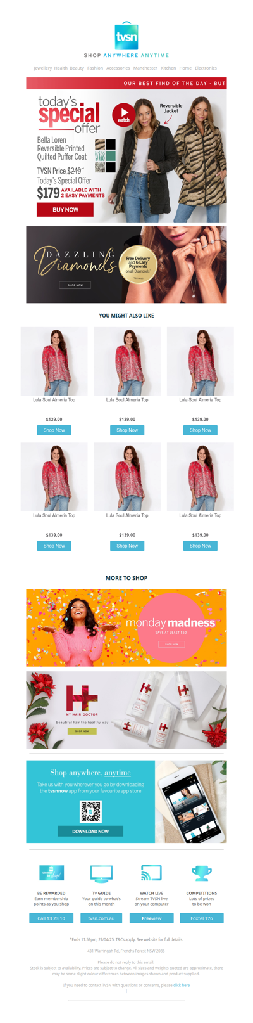Open the Be Rewarded membership card icon
Screen dimensions: 253x1023
(x=52, y=873)
